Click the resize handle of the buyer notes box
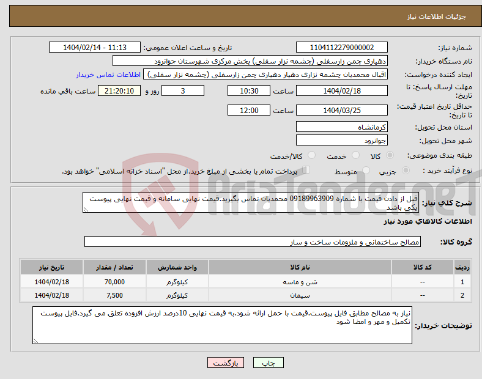The width and height of the screenshot is (482, 379). 35,340
